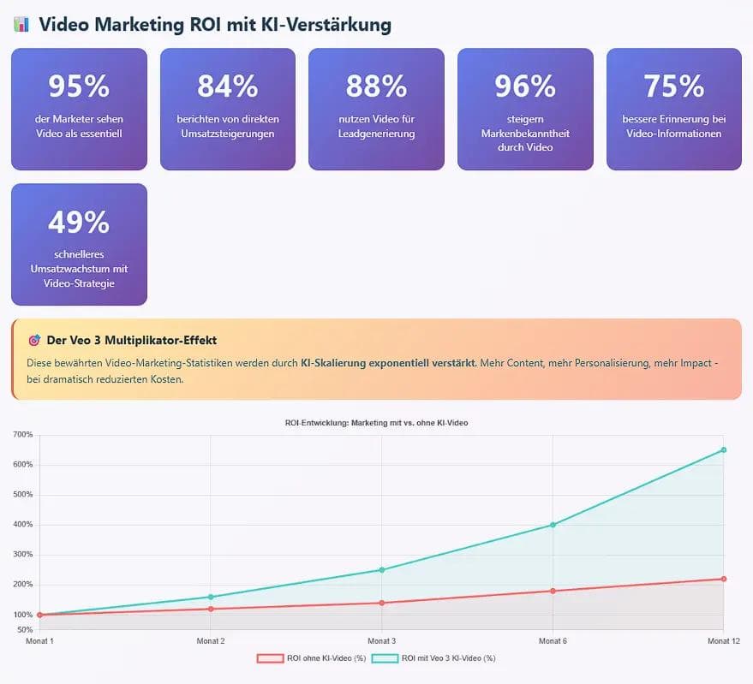
Task: Click 'ROI mit Veo 3 KI-Video (%)' legend label
Action: 449,658
